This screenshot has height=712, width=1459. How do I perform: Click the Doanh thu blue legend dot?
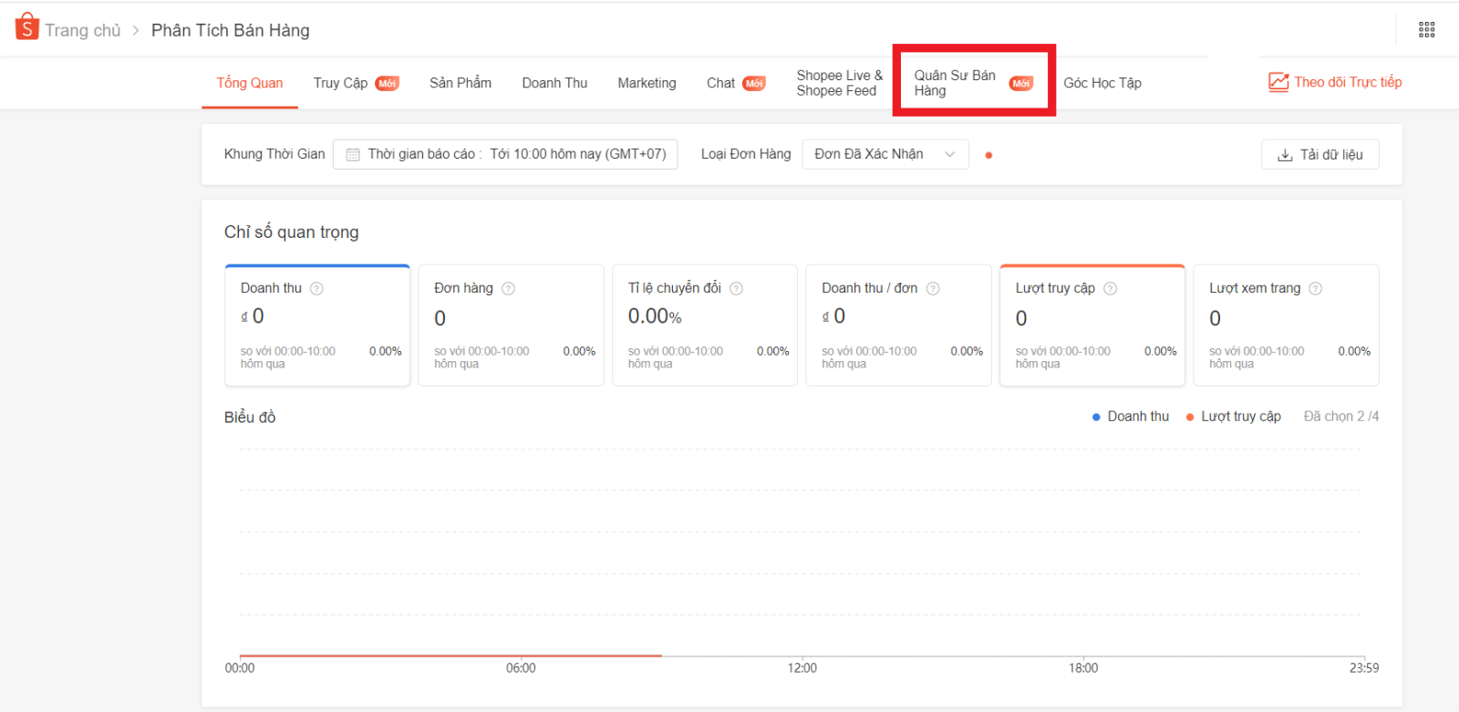(x=1096, y=417)
